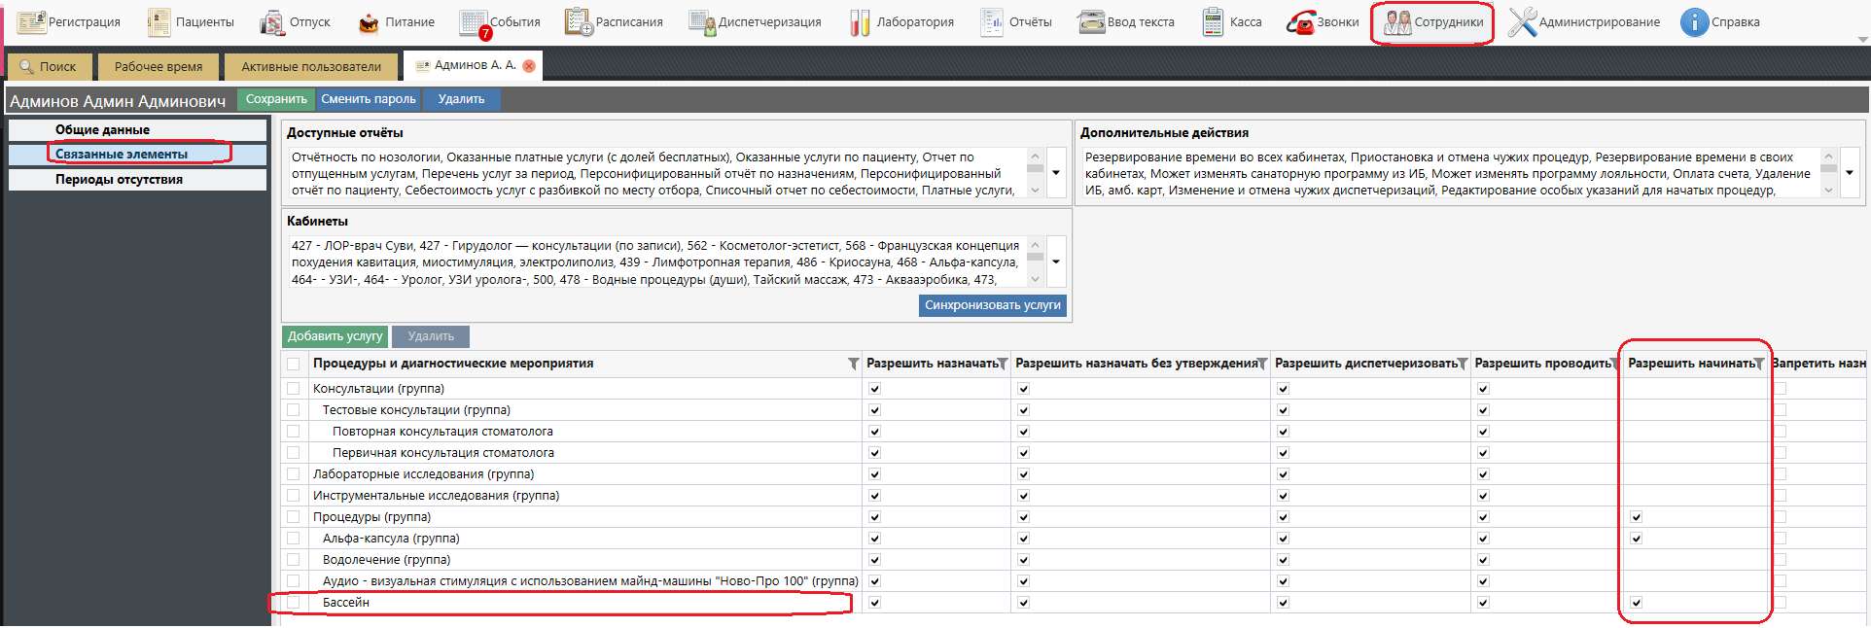Open the Звонки red phone icon
The width and height of the screenshot is (1871, 628).
pos(1300,22)
